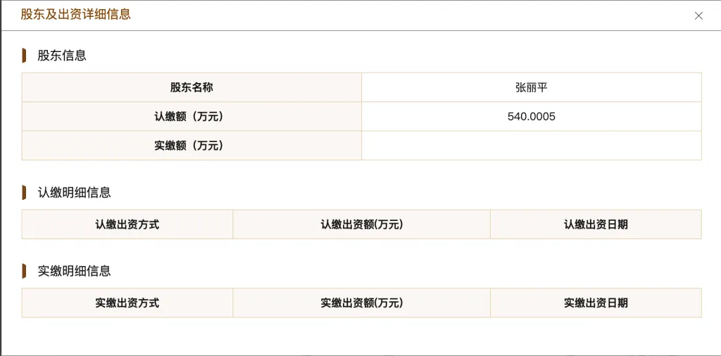721x356 pixels.
Task: Select the 540.0005 subscribed amount value
Action: tap(531, 117)
